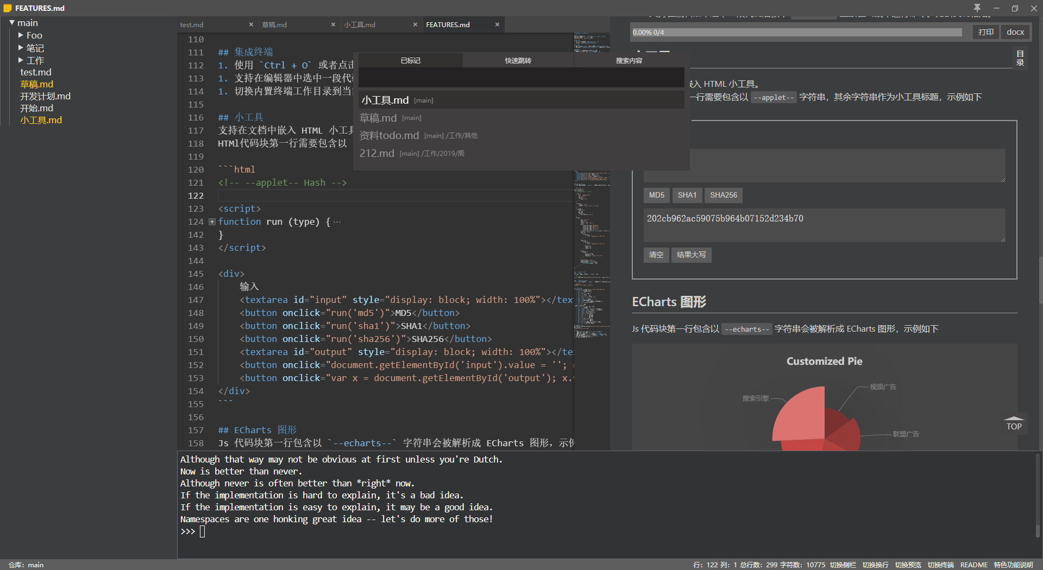The width and height of the screenshot is (1043, 570).
Task: Click the 0.00% 0/4 progress bar
Action: pos(796,32)
